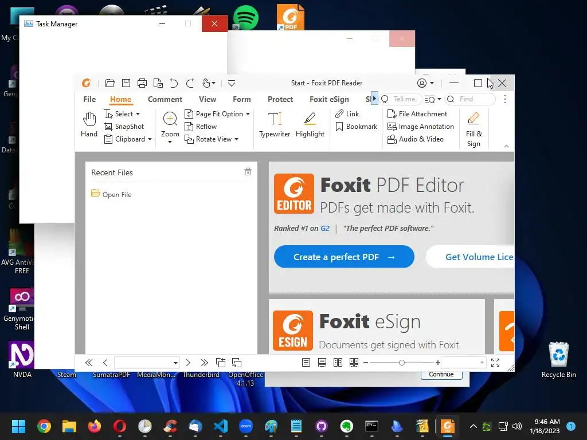Click the Print icon in Foxit quick toolbar
This screenshot has height=440, width=587.
pos(142,83)
